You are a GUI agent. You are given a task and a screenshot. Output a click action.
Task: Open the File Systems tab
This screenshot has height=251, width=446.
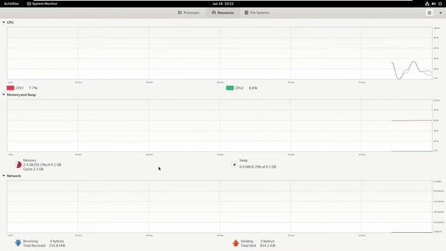click(x=257, y=13)
